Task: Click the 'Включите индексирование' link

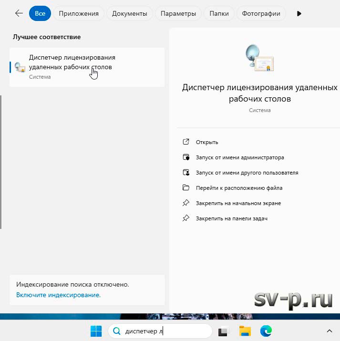Action: [58, 295]
